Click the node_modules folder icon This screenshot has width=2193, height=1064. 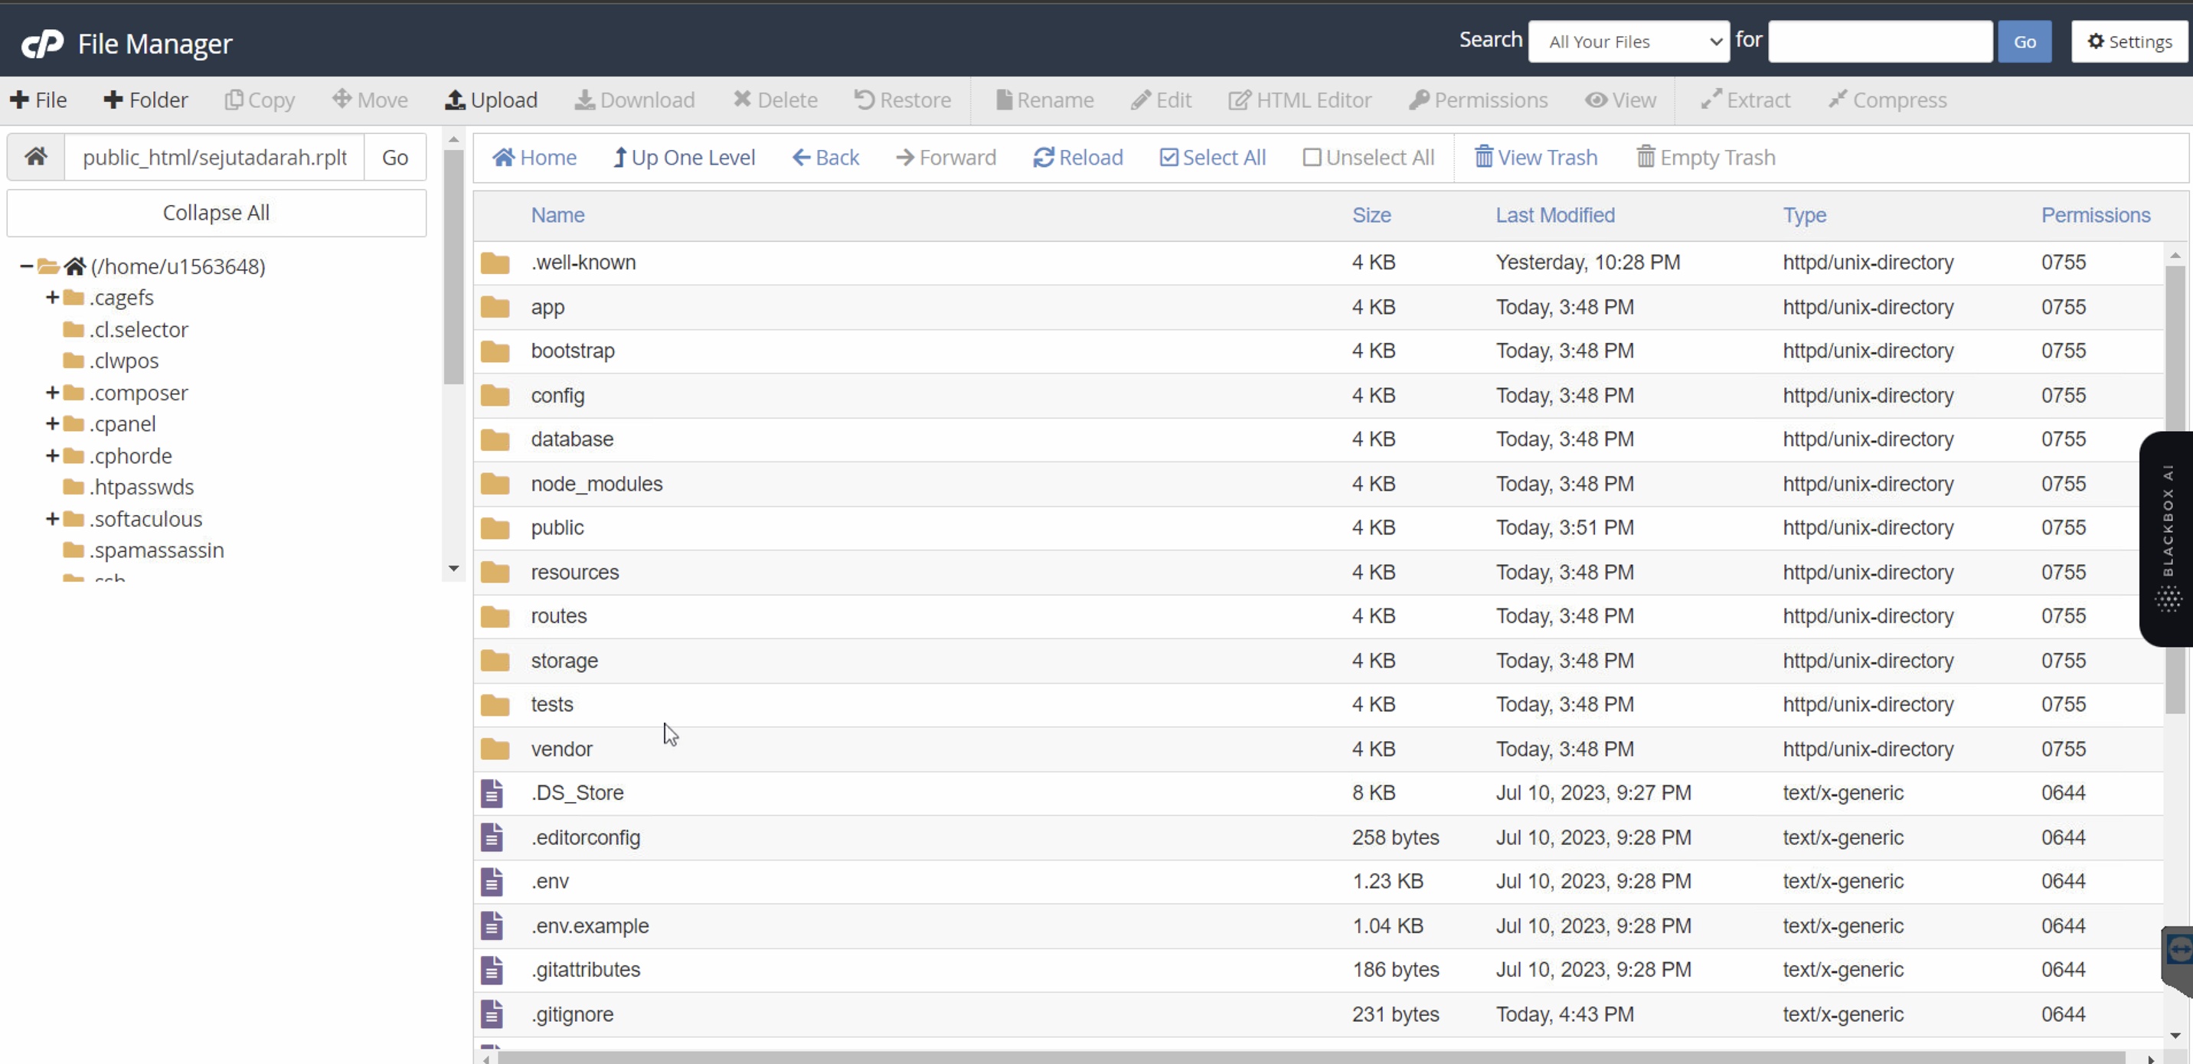pyautogui.click(x=495, y=485)
